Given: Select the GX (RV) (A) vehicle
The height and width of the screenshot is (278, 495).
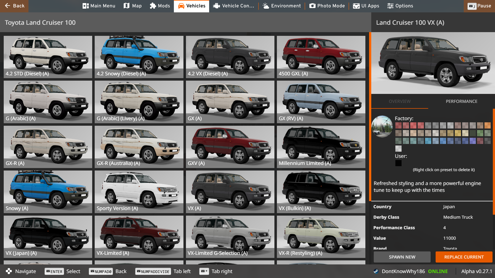Looking at the screenshot, I should coord(321,102).
